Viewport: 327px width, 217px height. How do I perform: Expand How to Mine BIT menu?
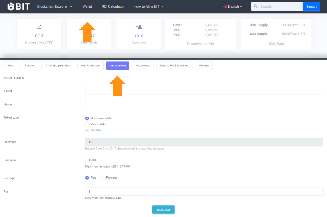pyautogui.click(x=149, y=7)
